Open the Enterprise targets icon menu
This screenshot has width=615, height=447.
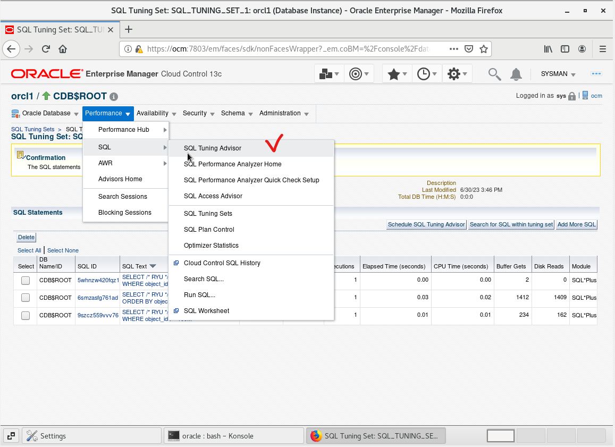coord(329,74)
